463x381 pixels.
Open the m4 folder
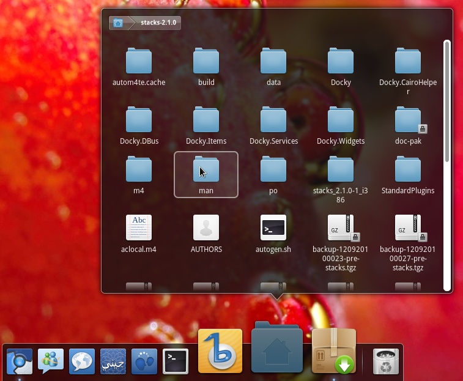(139, 175)
